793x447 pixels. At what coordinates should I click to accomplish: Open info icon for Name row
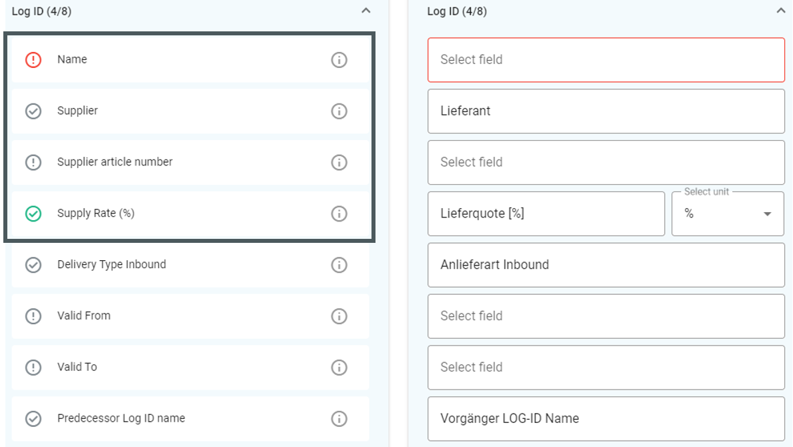339,59
